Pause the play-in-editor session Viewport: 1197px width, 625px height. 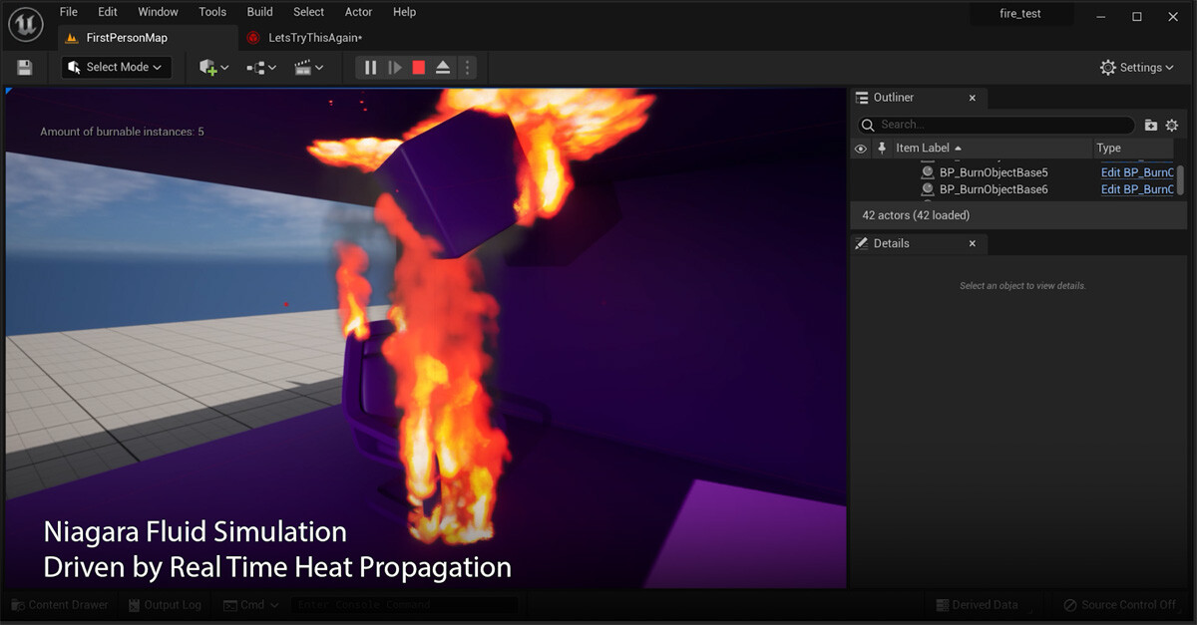[370, 67]
